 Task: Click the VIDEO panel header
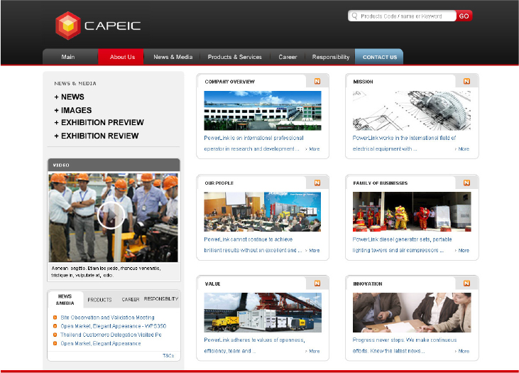coord(114,165)
